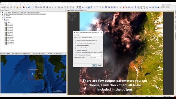Click the Save Product toolbar icon

coord(4,7)
